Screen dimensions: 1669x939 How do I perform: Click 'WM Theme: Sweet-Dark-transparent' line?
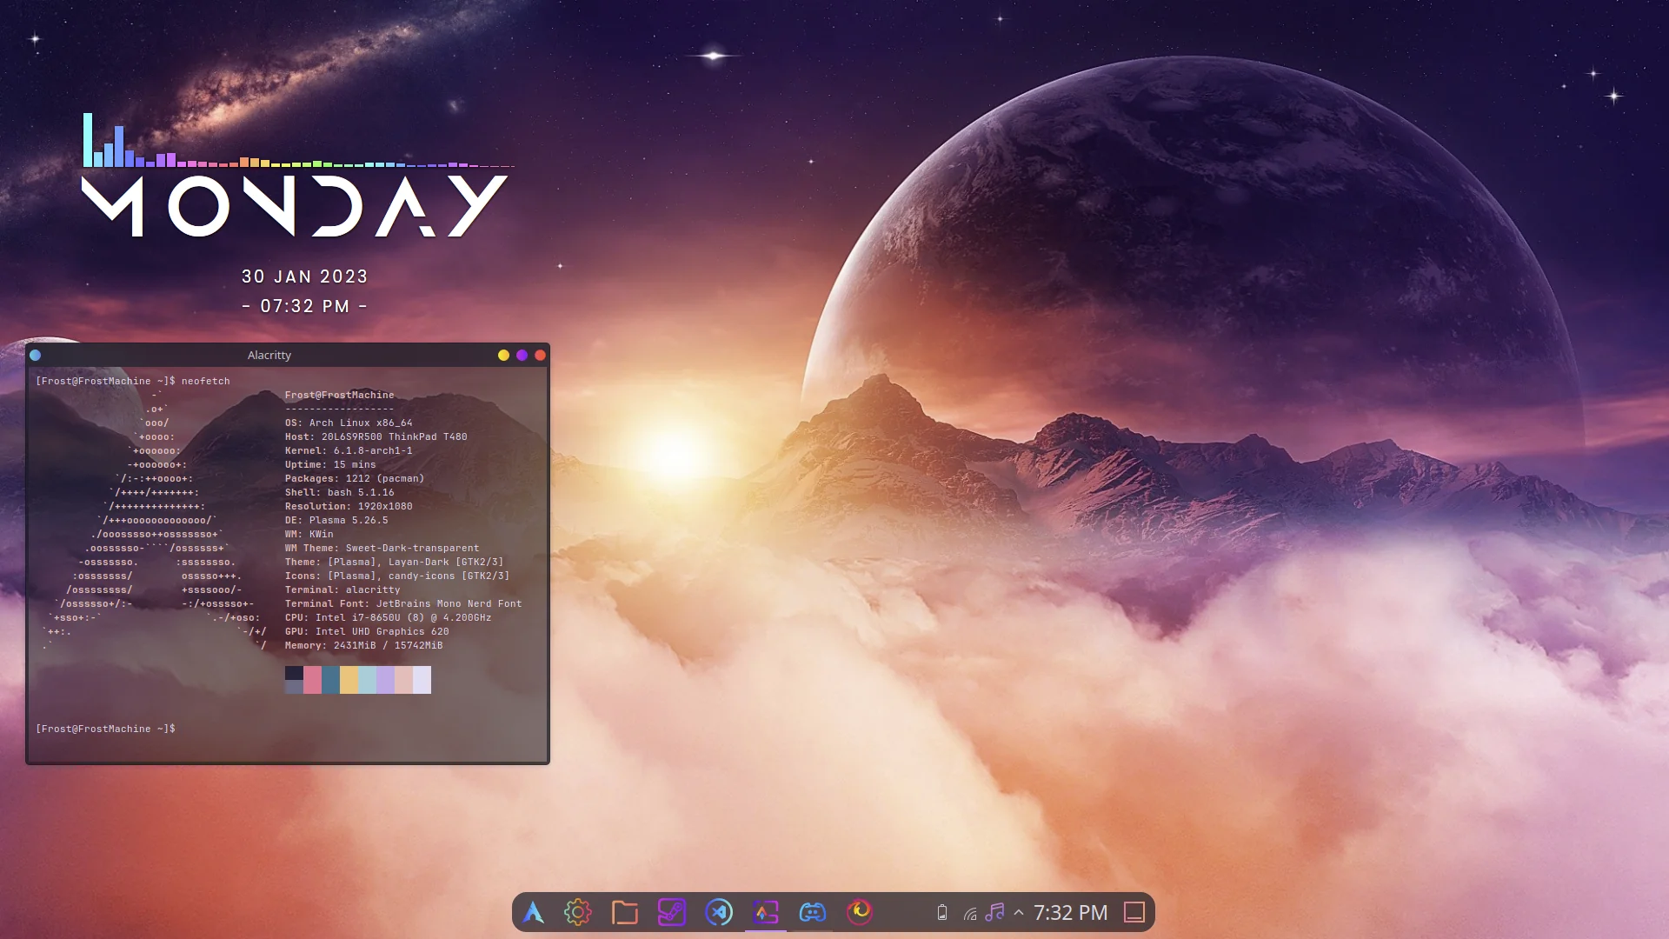pos(382,548)
